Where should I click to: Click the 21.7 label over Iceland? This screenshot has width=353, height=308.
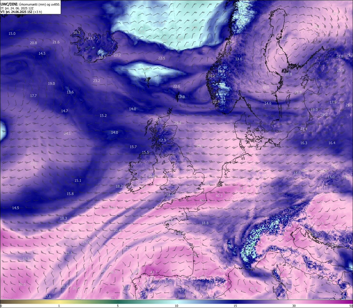point(92,38)
